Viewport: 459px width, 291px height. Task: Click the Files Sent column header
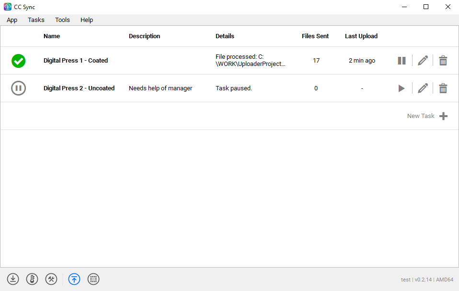(315, 36)
